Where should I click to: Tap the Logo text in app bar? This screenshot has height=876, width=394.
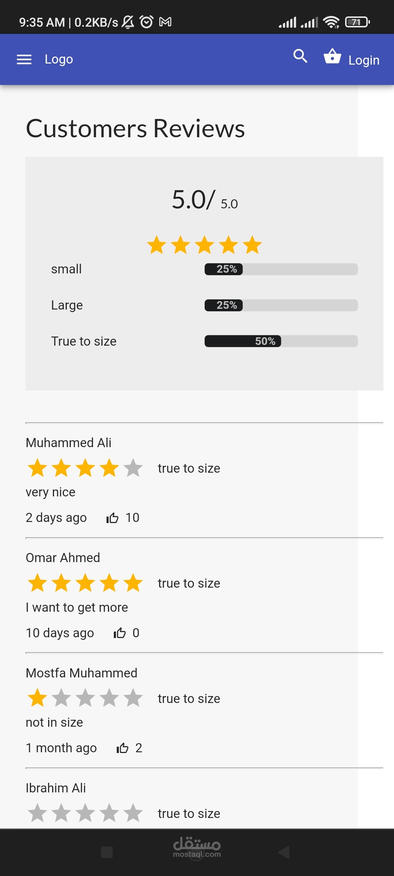point(59,59)
